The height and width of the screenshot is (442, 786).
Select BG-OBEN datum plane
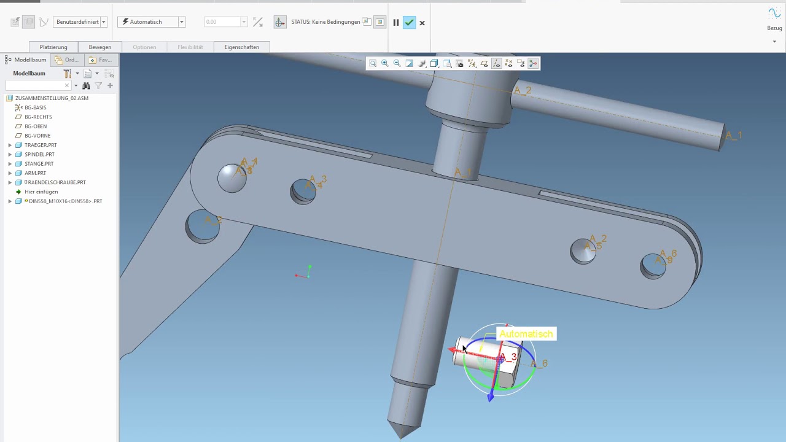tap(36, 126)
